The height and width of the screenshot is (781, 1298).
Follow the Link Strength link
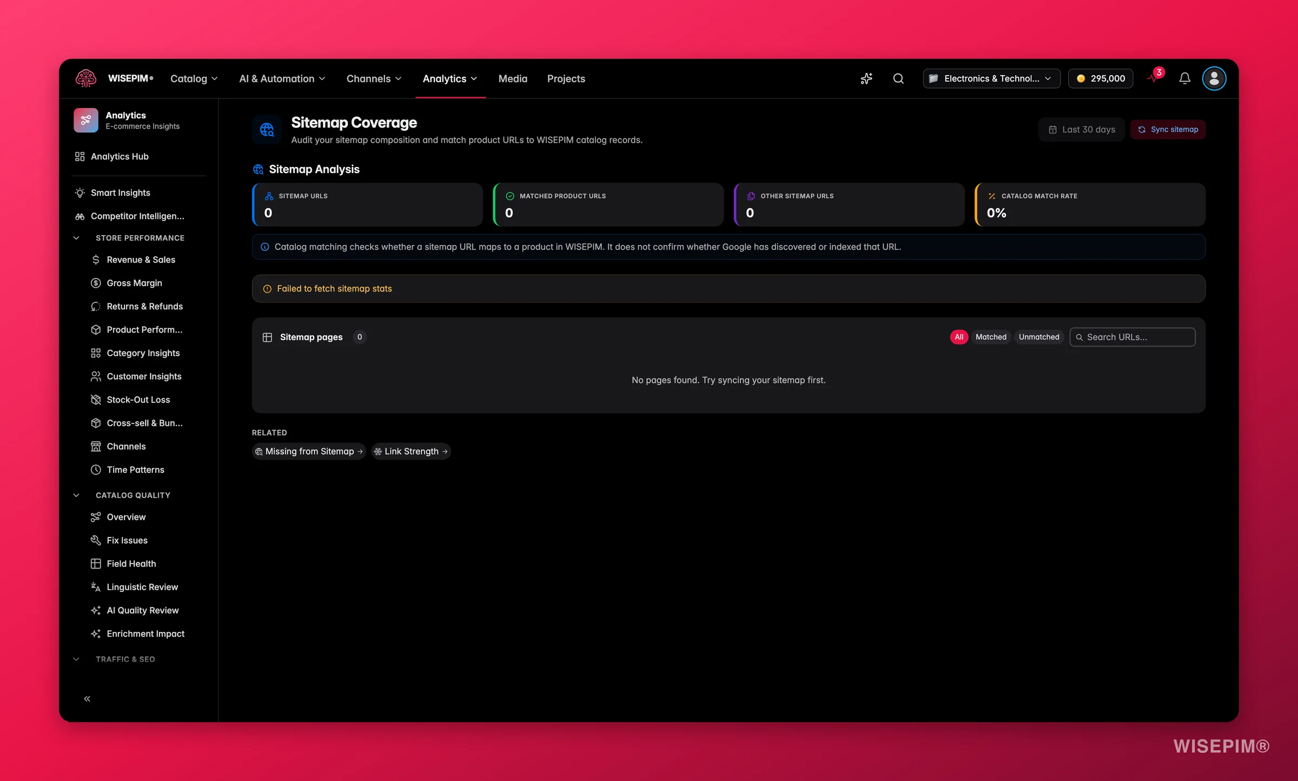410,451
